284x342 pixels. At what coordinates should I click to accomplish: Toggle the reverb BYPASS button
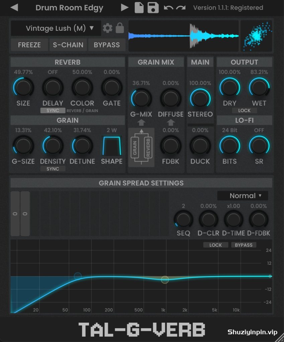107,45
